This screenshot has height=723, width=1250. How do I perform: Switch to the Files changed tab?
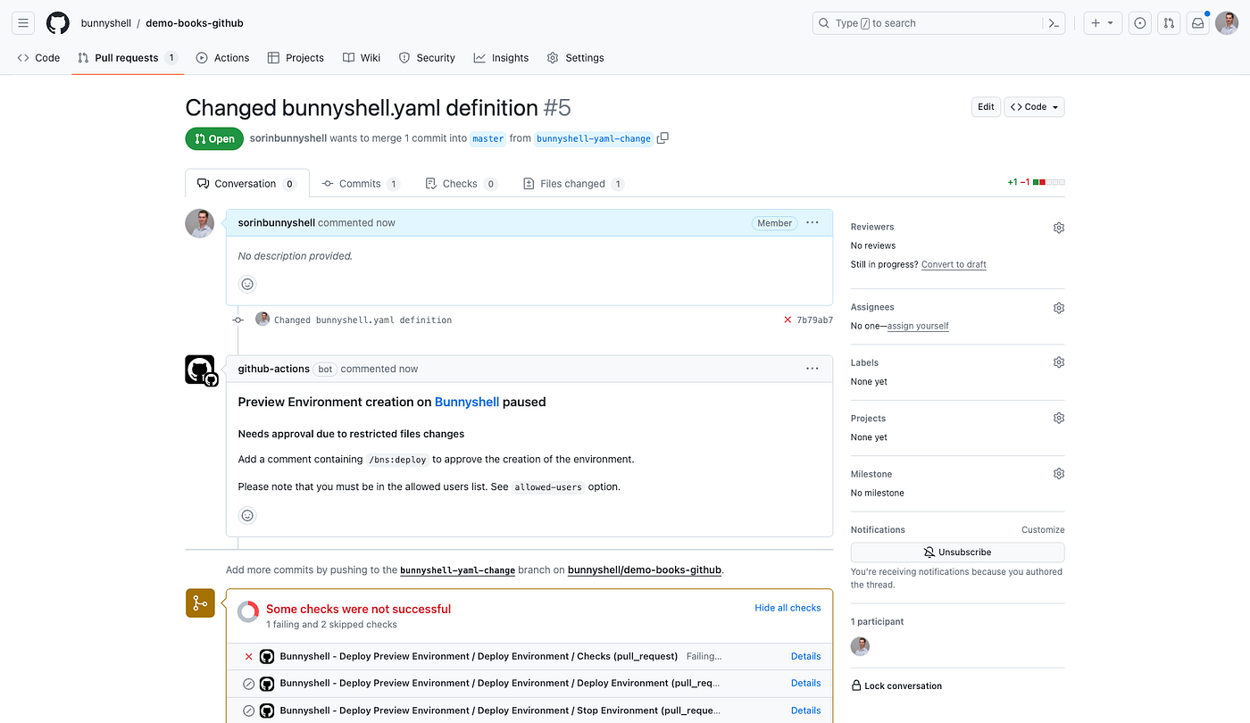coord(573,184)
